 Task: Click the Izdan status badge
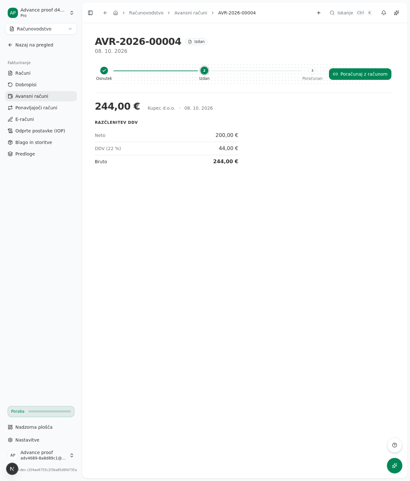coord(196,42)
